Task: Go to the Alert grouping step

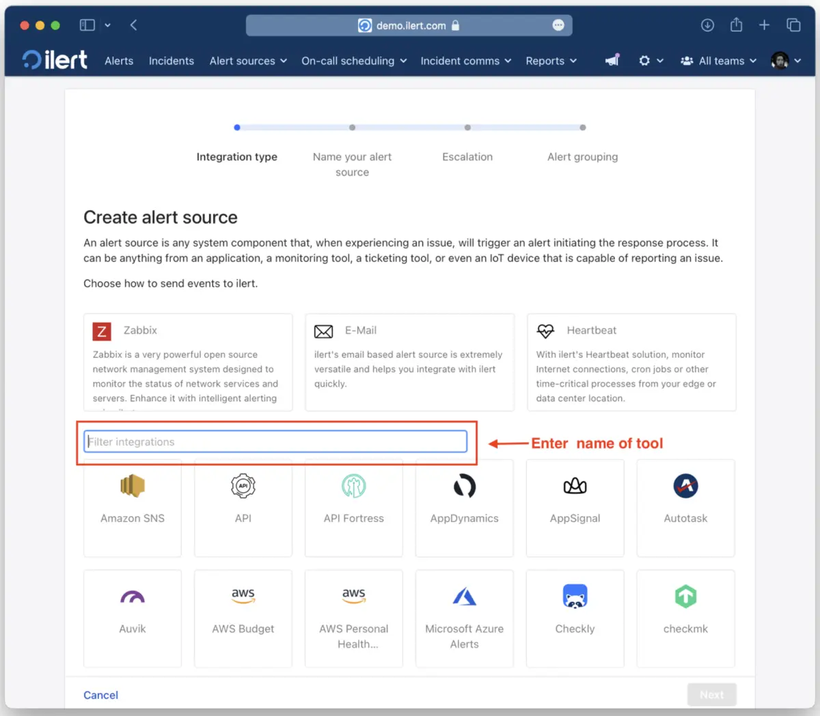Action: [583, 157]
